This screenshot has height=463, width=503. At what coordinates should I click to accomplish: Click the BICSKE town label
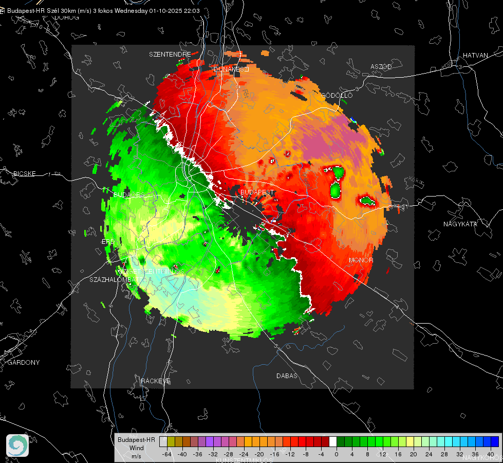(24, 173)
